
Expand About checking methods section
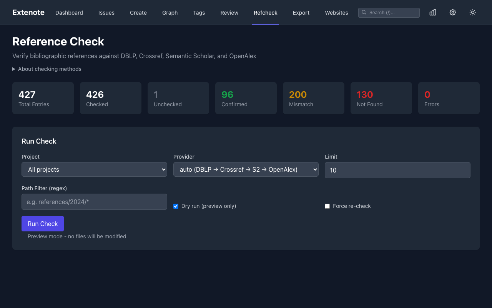click(x=47, y=69)
